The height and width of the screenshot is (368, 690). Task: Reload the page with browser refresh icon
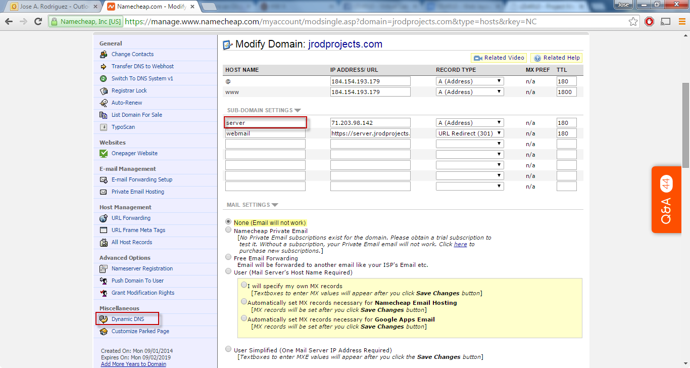click(x=38, y=22)
